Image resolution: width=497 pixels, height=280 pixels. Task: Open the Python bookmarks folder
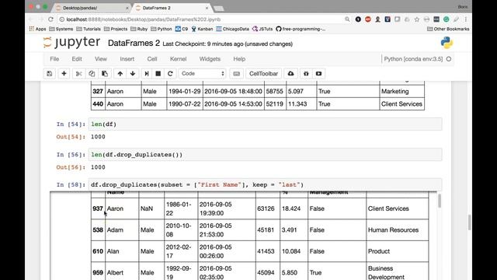[162, 29]
